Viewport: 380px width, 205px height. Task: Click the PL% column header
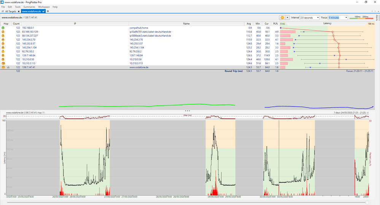point(275,24)
